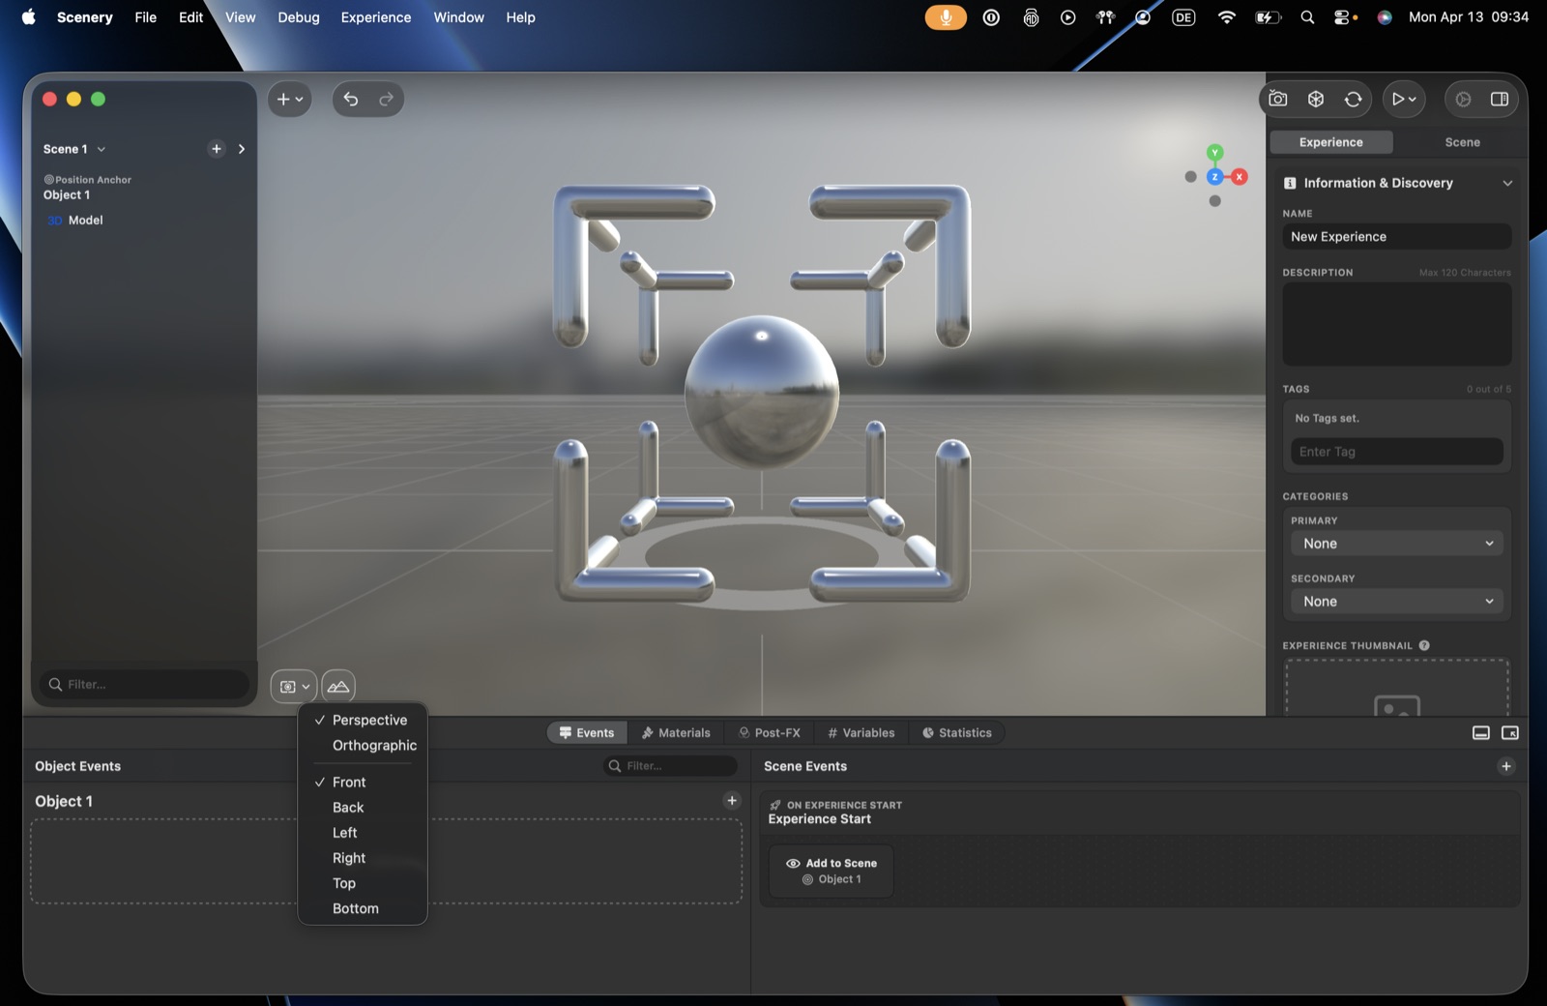Switch to the Scene inspector tab
Screen dimensions: 1547x1006
[x=1462, y=142]
